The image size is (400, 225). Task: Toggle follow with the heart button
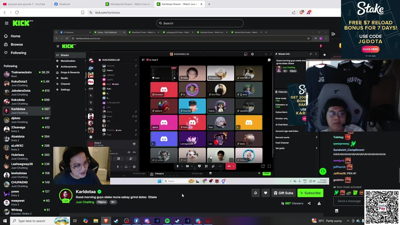coord(266,193)
